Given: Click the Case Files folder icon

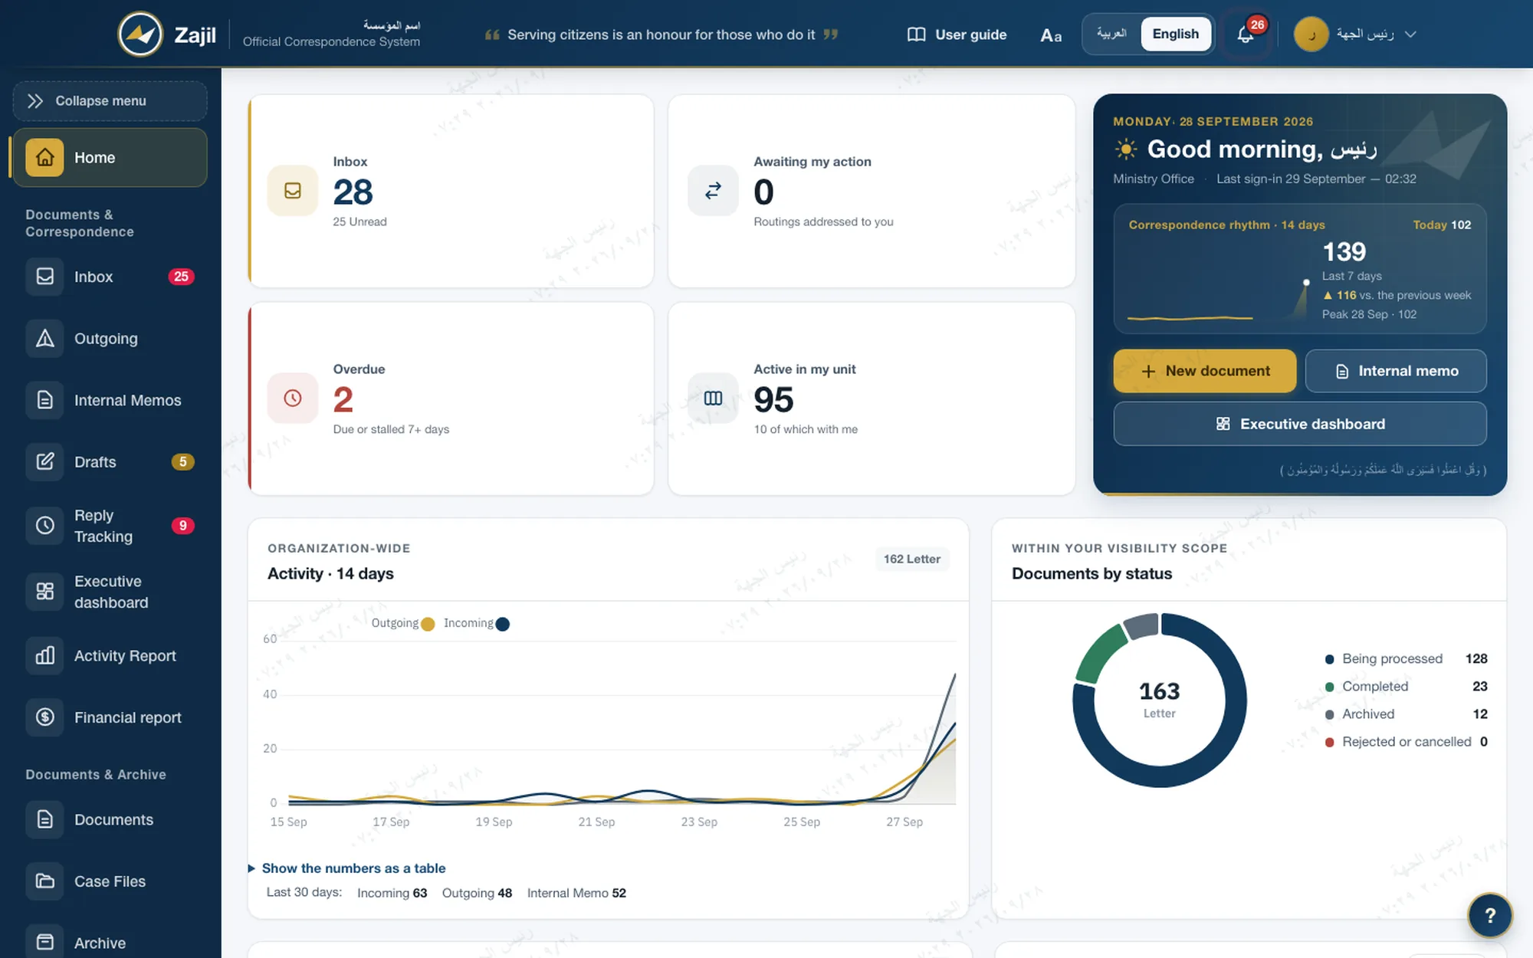Looking at the screenshot, I should pos(45,881).
